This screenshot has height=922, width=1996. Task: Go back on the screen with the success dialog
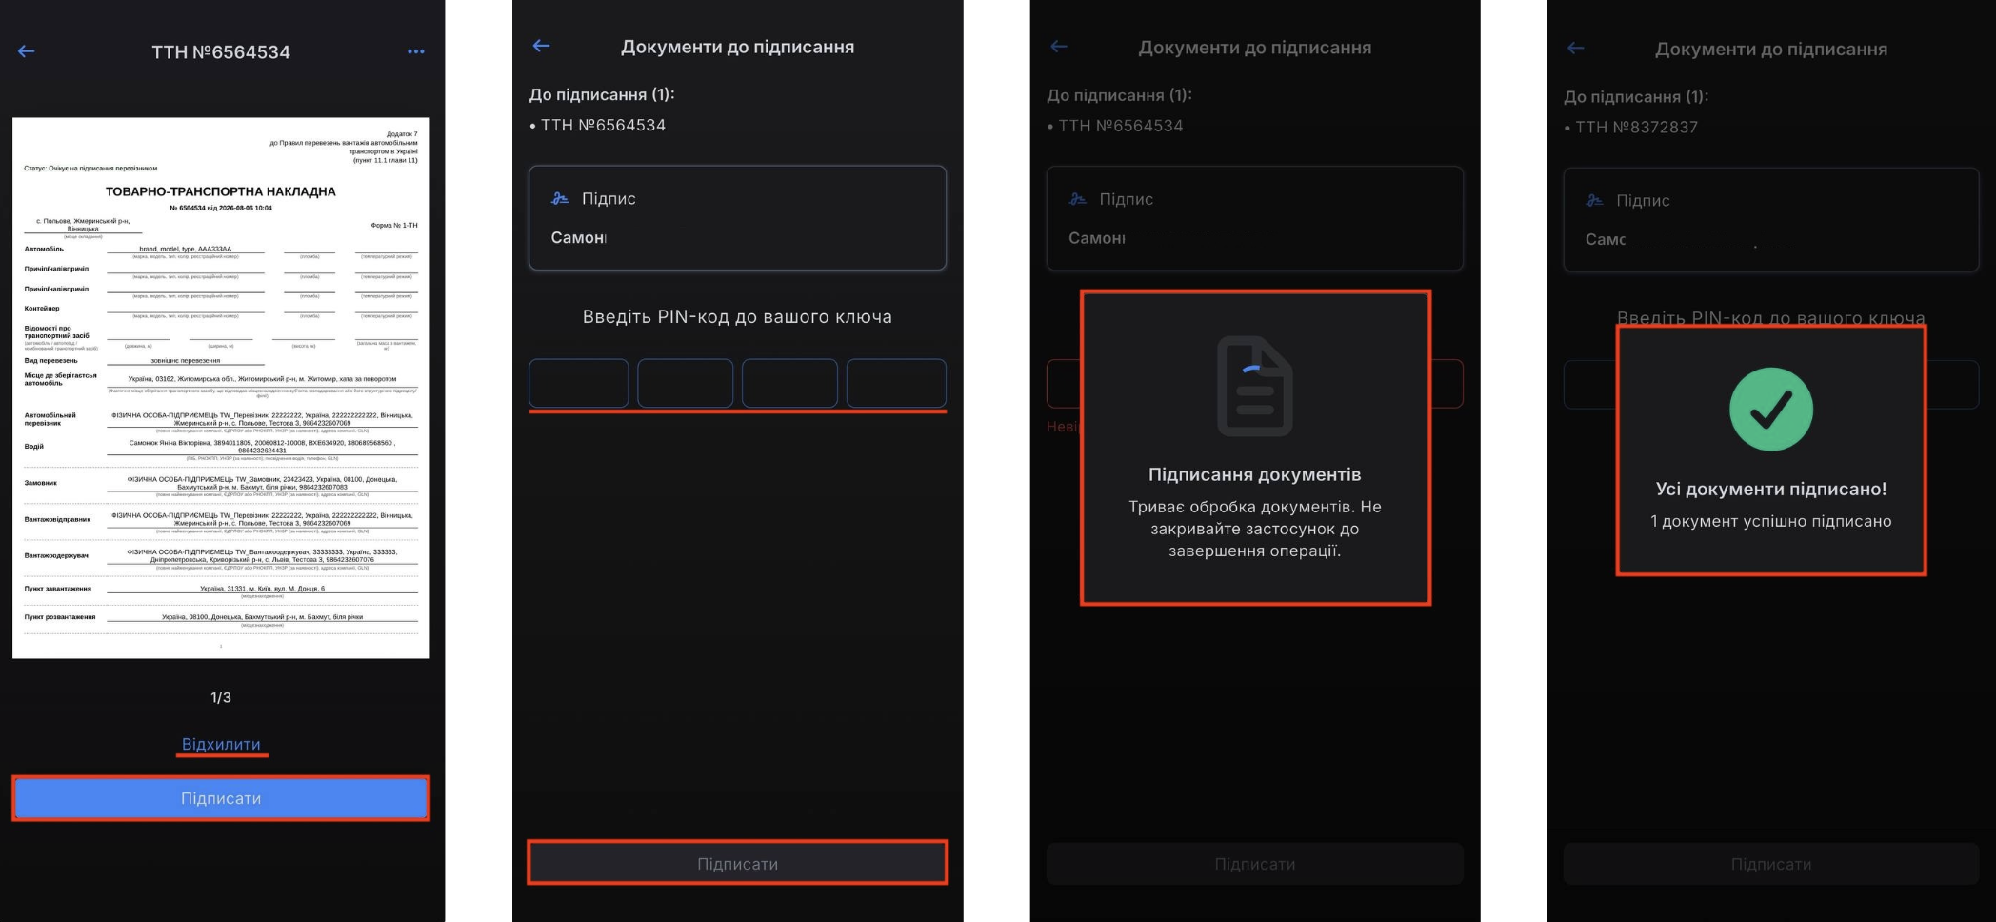1576,49
